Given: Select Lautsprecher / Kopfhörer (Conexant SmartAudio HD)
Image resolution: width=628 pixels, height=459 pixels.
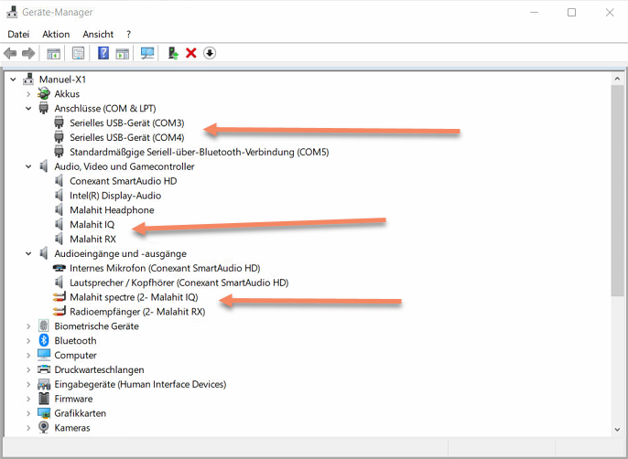Looking at the screenshot, I should click(x=179, y=283).
